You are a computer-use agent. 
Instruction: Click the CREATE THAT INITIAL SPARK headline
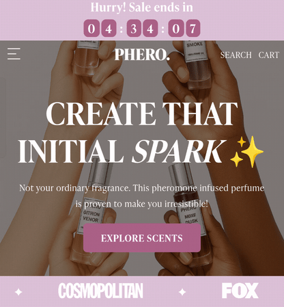point(141,132)
